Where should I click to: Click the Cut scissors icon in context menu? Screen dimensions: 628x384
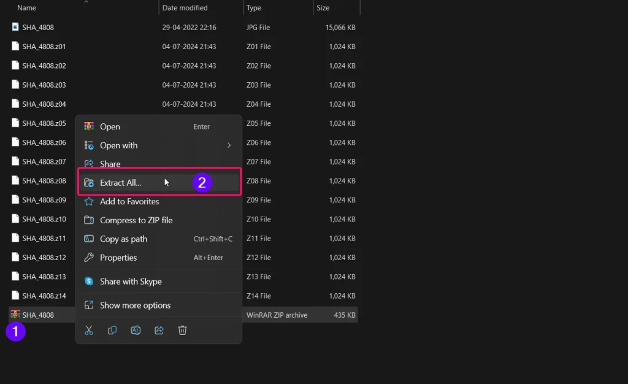tap(89, 331)
